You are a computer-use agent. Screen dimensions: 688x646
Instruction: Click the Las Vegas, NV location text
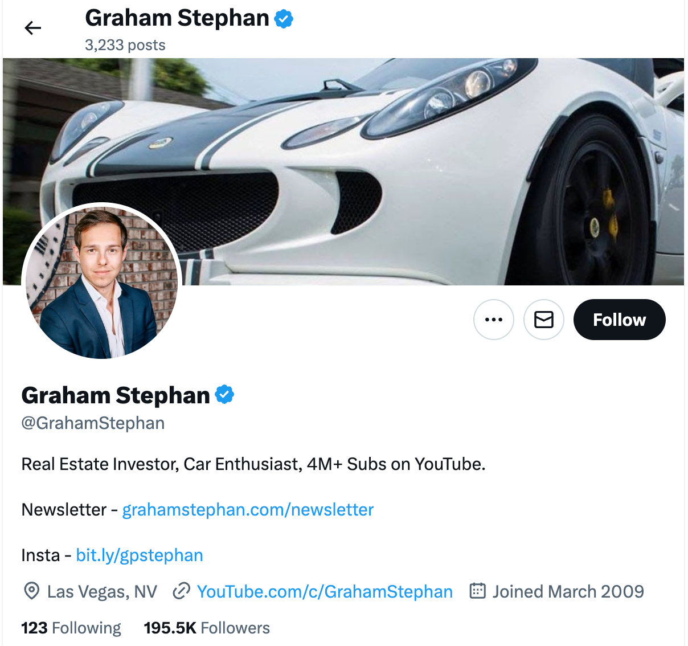pos(103,591)
